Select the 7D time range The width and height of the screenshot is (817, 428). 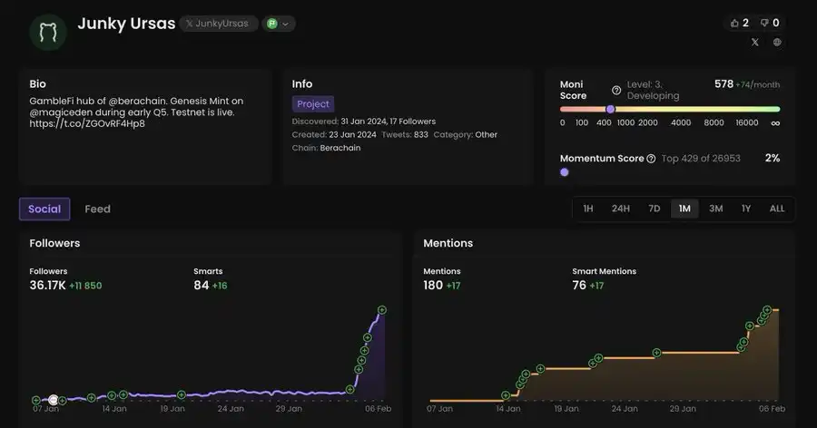654,209
